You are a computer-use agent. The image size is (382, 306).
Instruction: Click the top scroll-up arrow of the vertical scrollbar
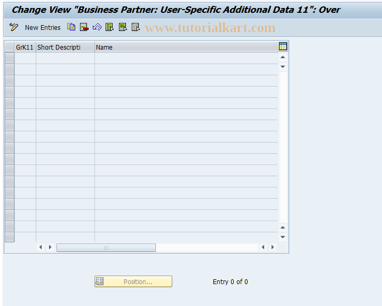tap(283, 57)
